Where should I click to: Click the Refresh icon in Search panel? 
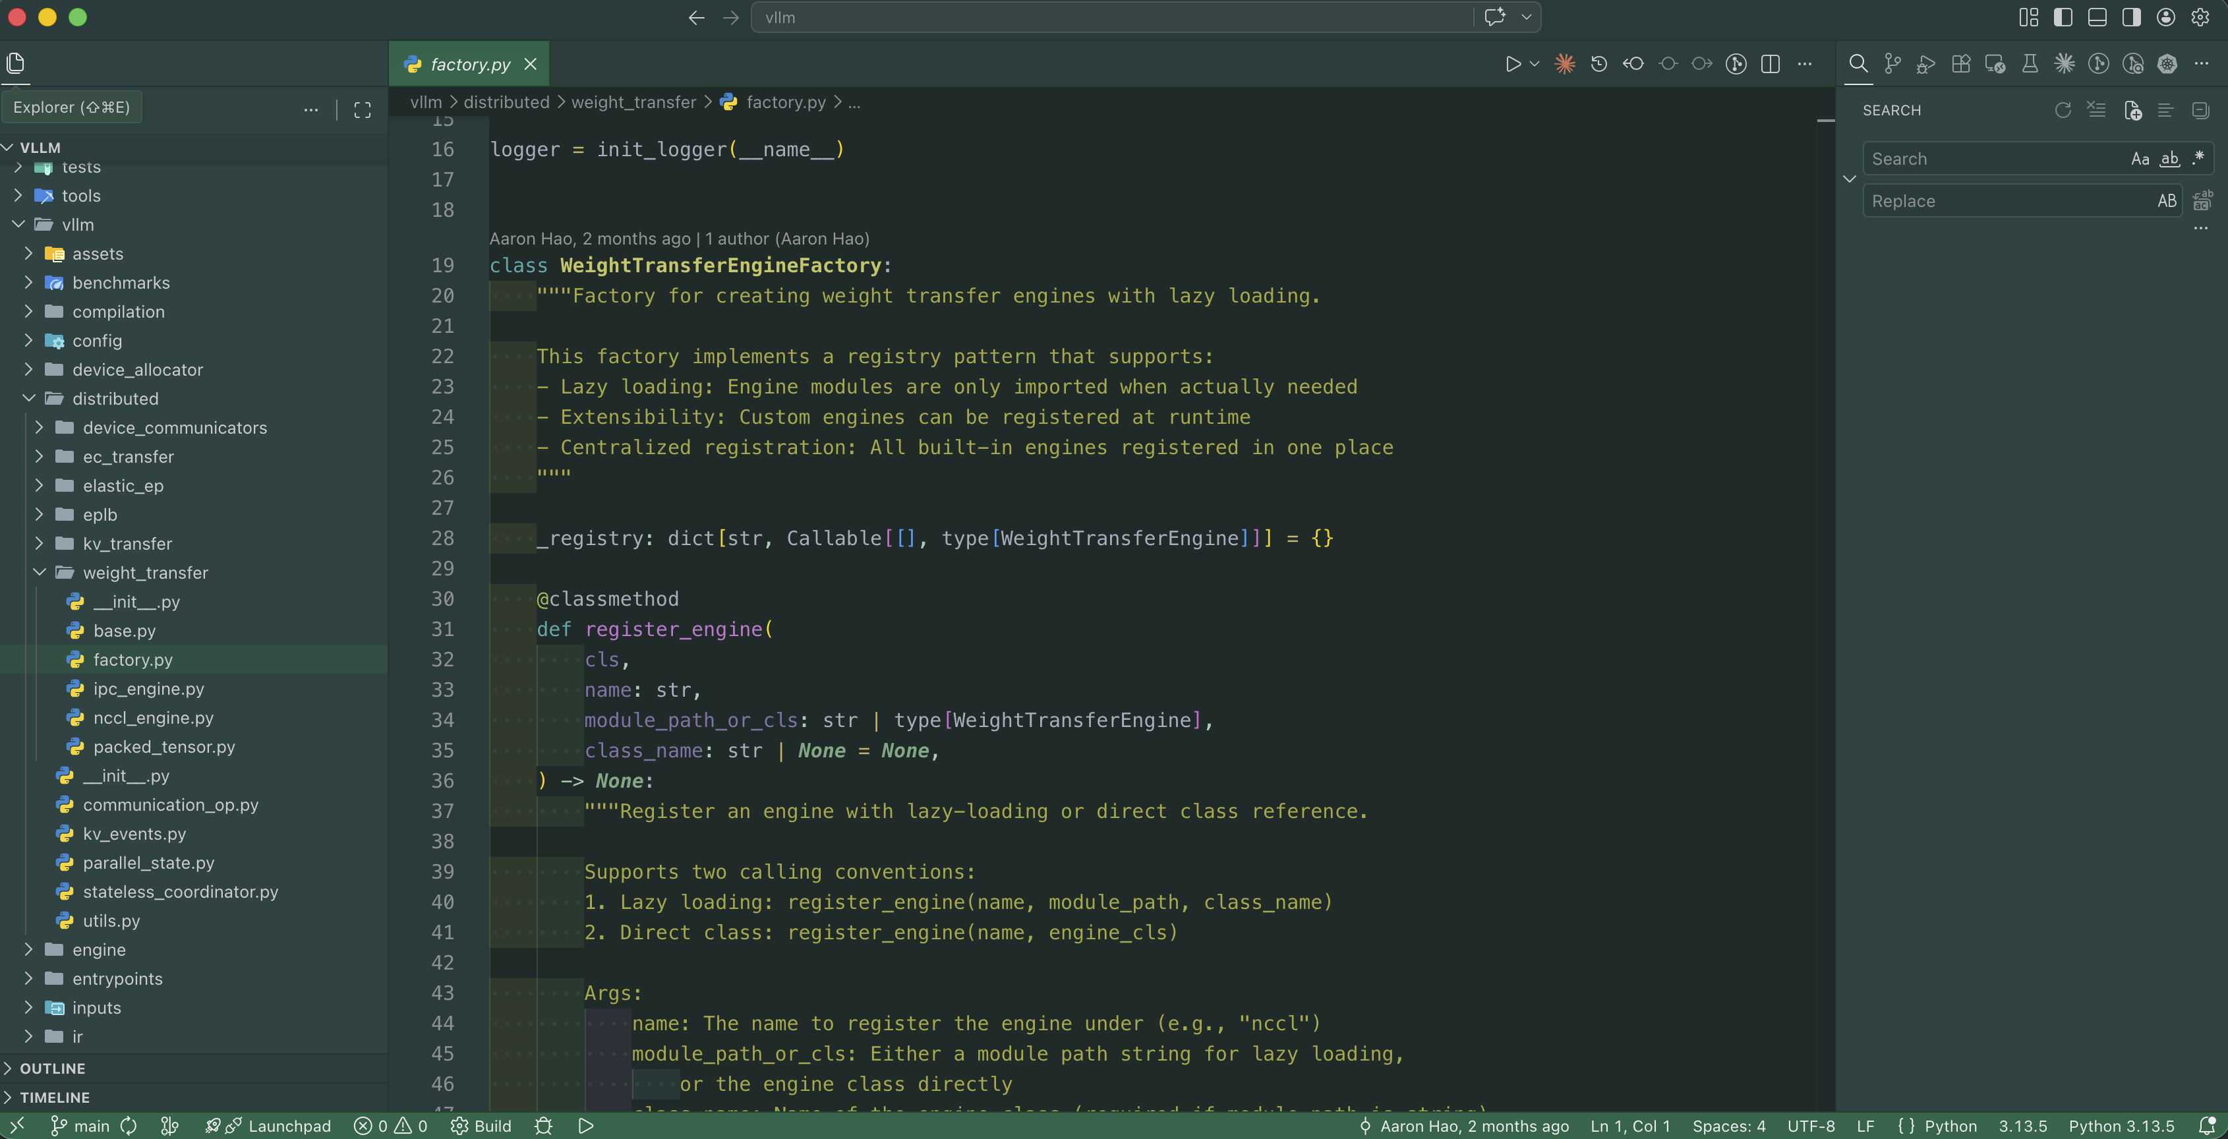pos(2063,111)
